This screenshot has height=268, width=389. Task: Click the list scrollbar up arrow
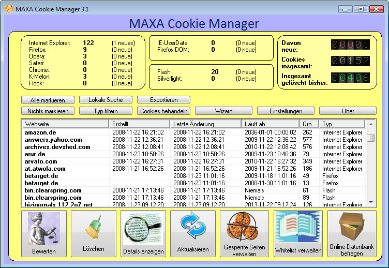pos(371,124)
